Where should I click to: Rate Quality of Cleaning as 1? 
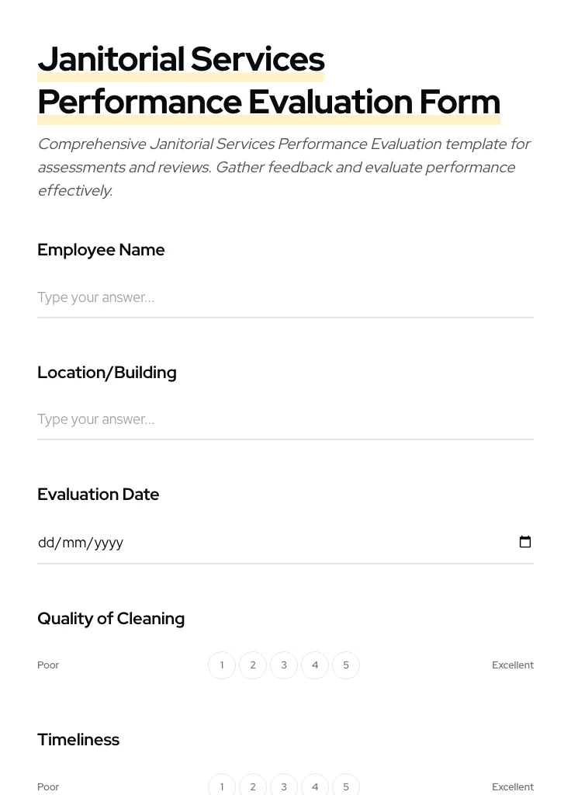(222, 665)
